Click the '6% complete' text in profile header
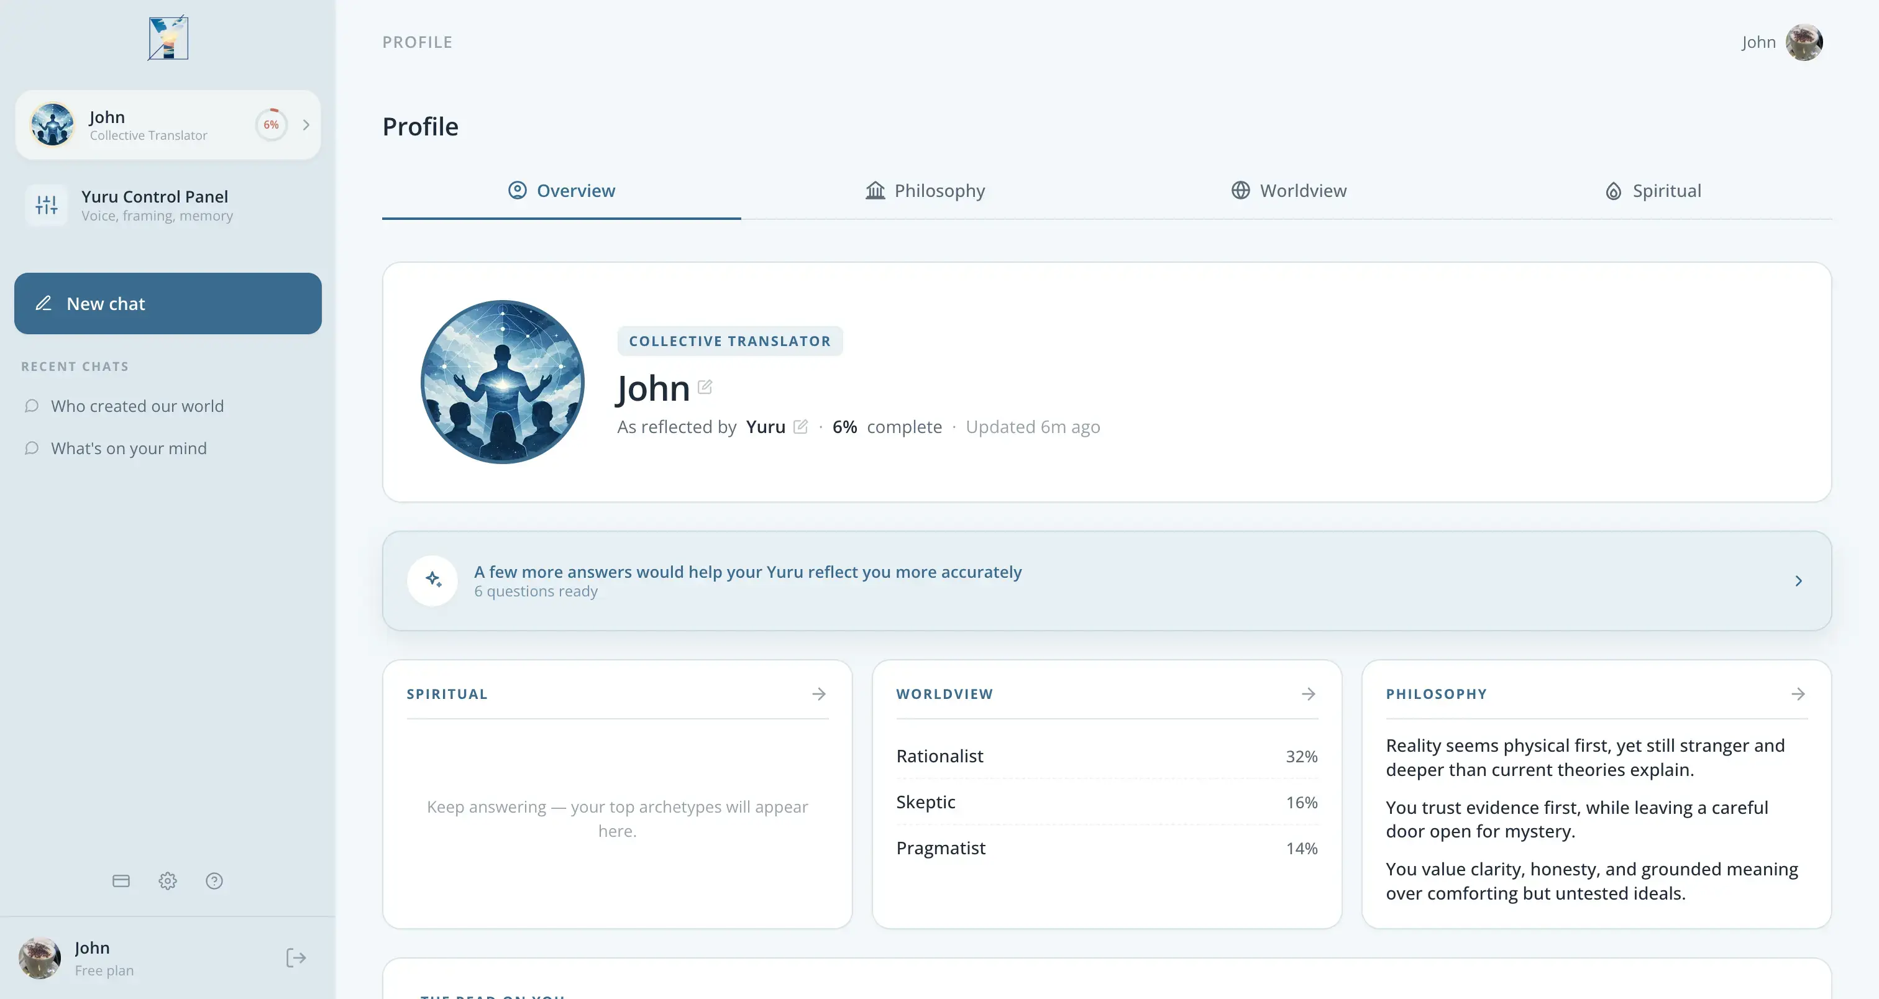 click(x=887, y=427)
